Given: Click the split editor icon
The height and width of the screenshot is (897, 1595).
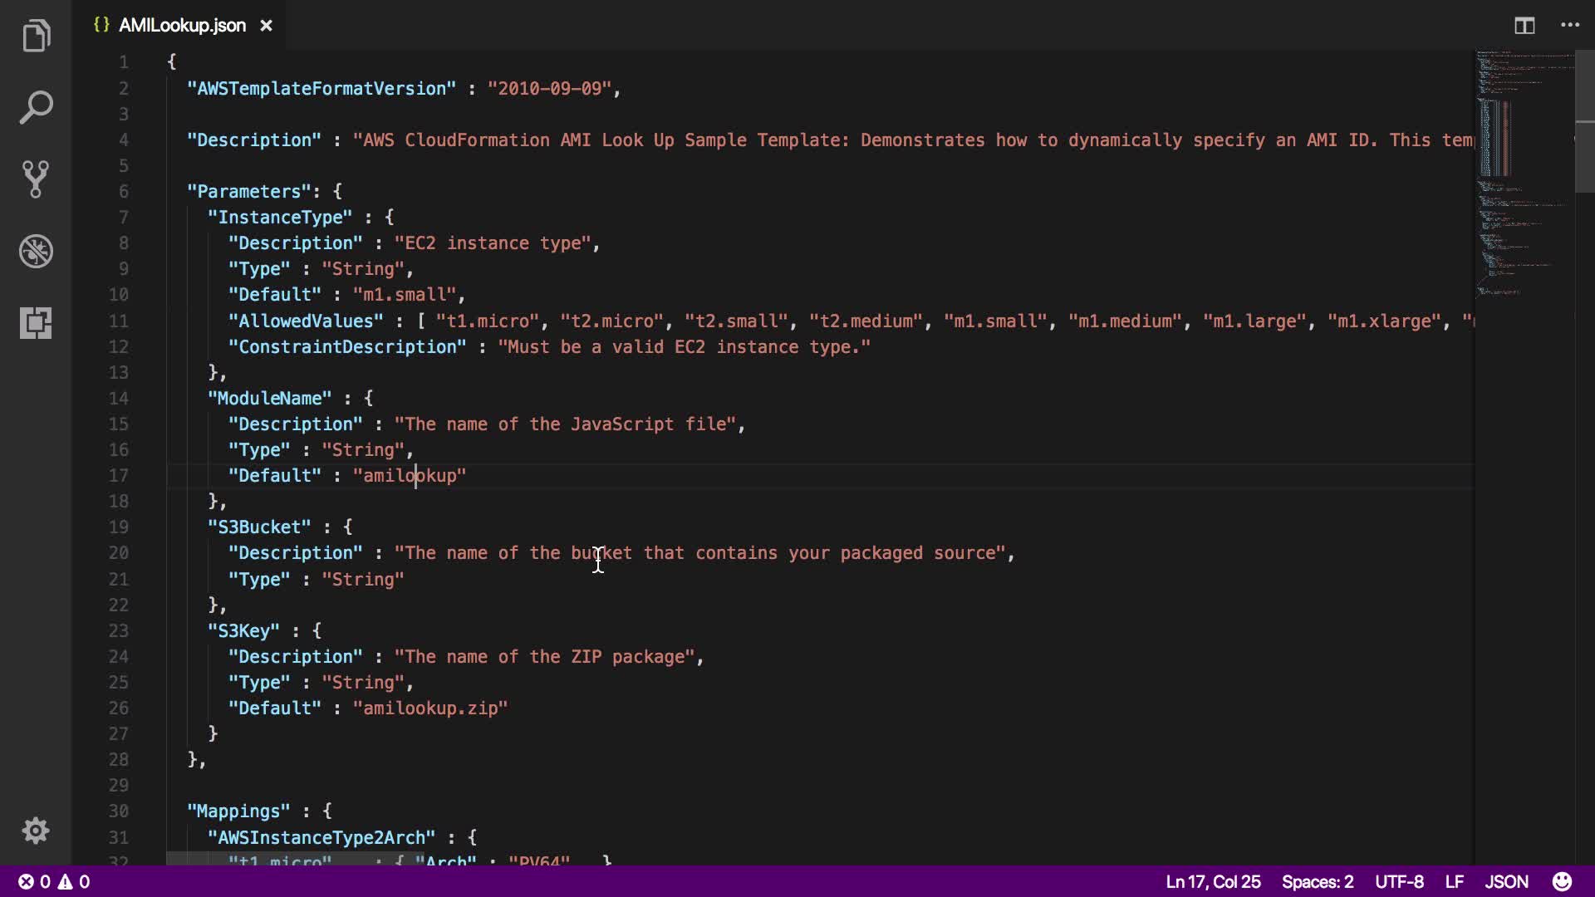Looking at the screenshot, I should [x=1524, y=26].
